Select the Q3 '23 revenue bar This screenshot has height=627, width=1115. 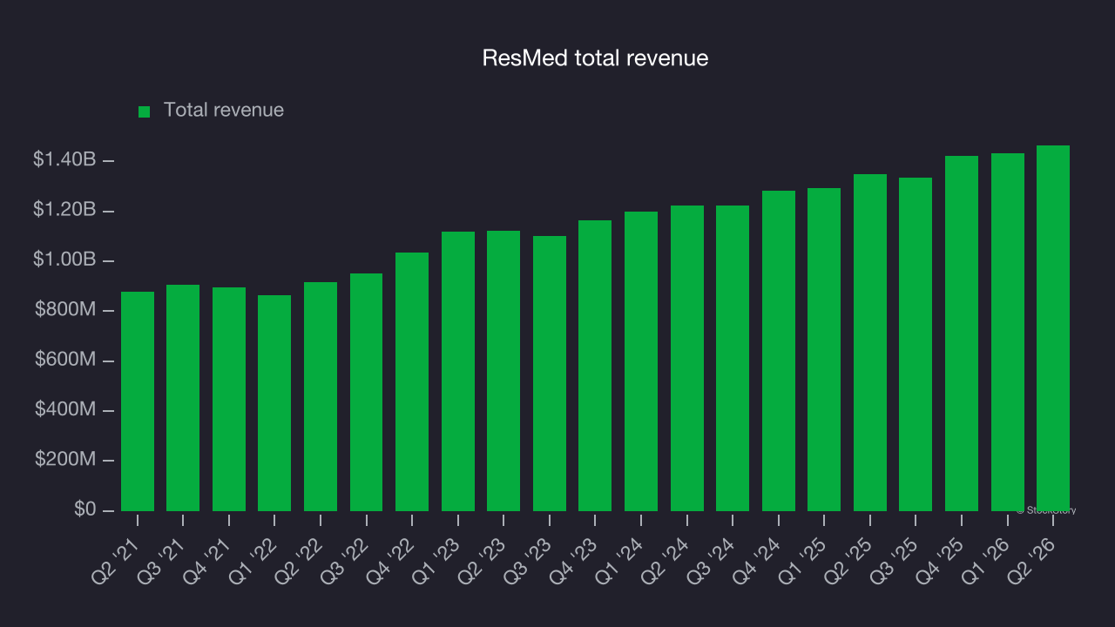(550, 374)
